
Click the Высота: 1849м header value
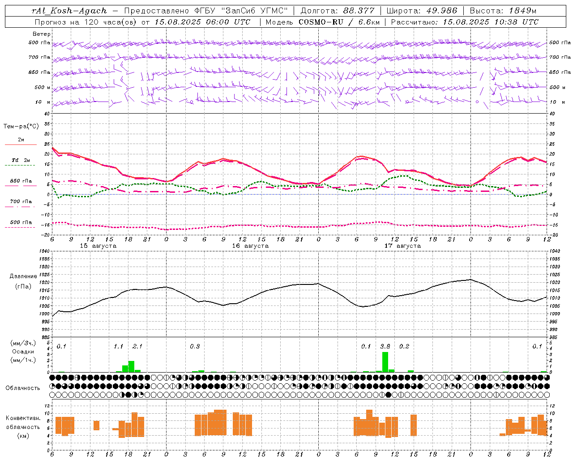pyautogui.click(x=504, y=11)
